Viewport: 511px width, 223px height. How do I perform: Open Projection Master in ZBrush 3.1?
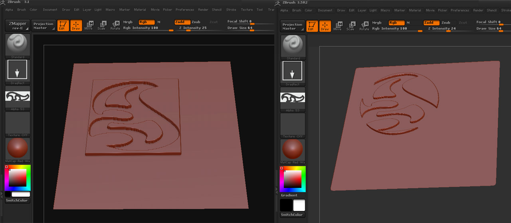(44, 26)
